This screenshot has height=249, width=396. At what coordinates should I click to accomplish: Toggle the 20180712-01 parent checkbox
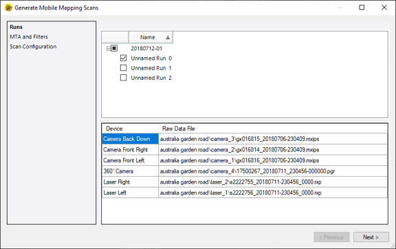pyautogui.click(x=114, y=48)
